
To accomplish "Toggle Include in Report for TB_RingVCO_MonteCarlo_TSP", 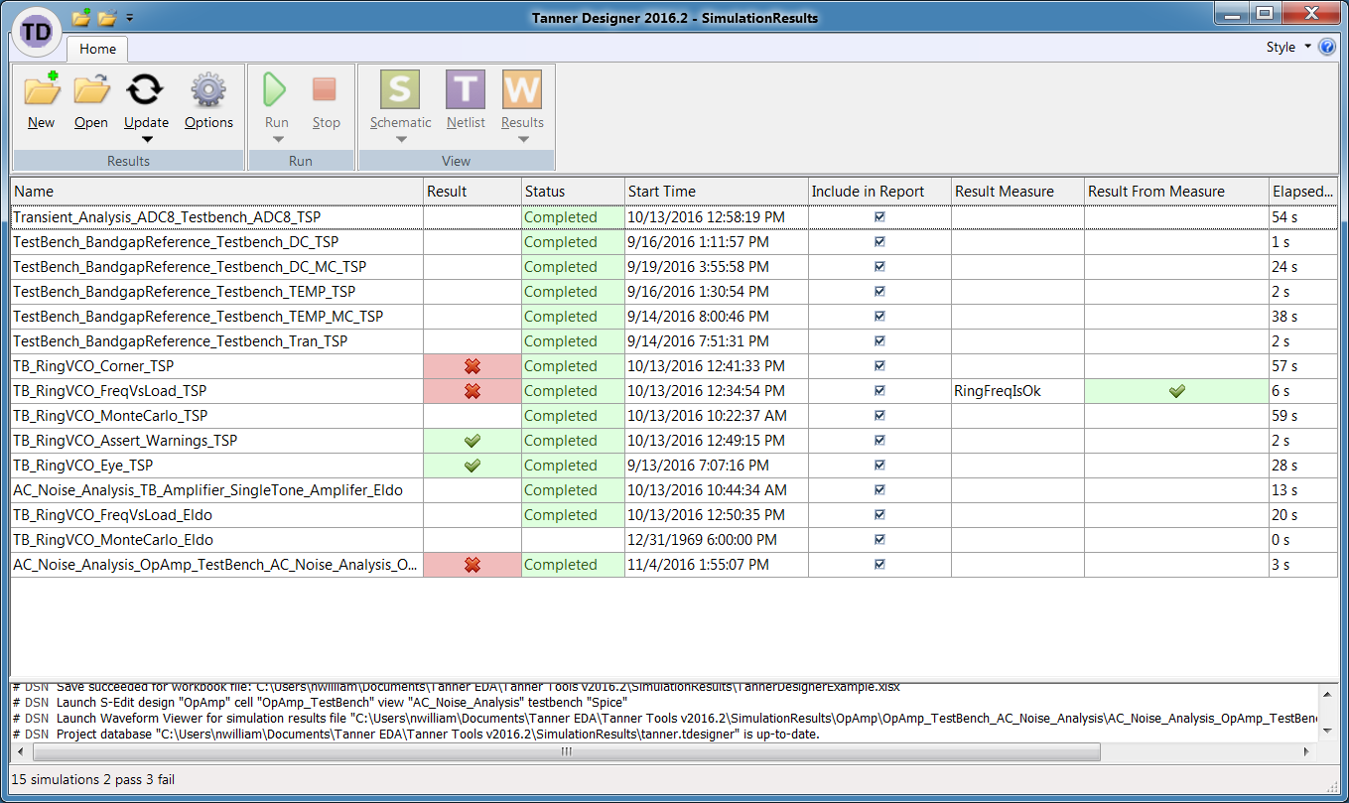I will point(879,416).
